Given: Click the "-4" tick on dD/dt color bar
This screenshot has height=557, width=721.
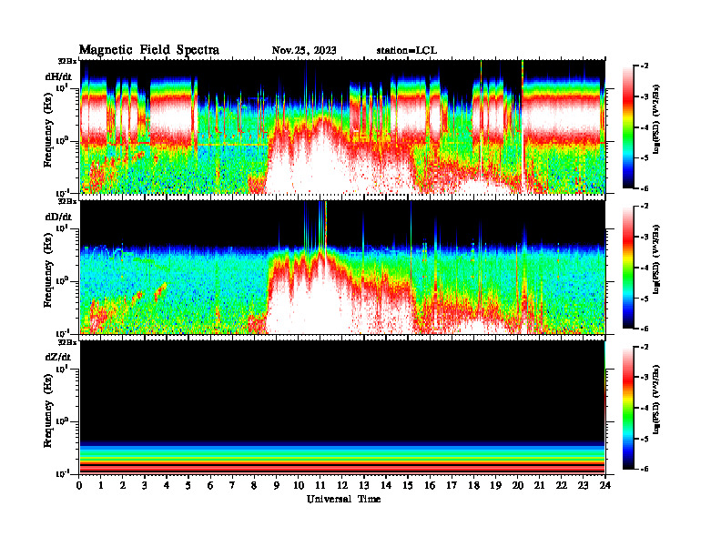Looking at the screenshot, I should click(645, 268).
